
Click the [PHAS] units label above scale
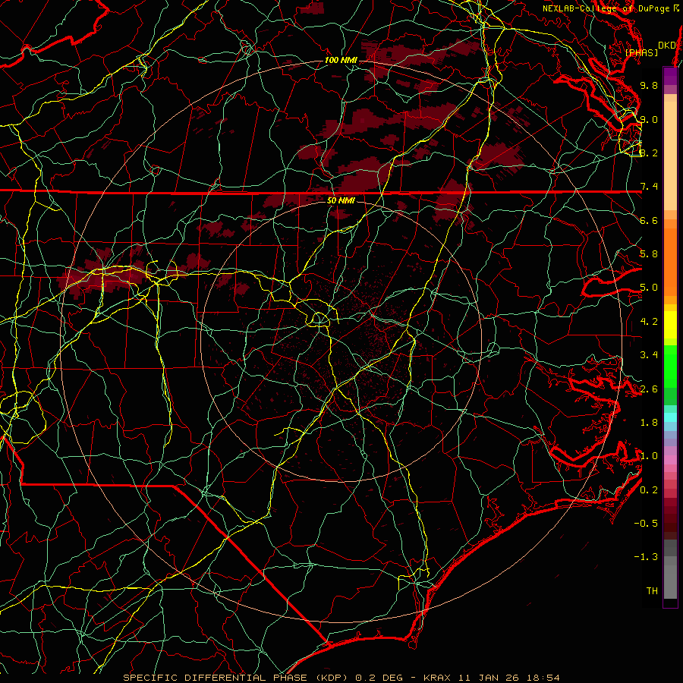pyautogui.click(x=641, y=52)
